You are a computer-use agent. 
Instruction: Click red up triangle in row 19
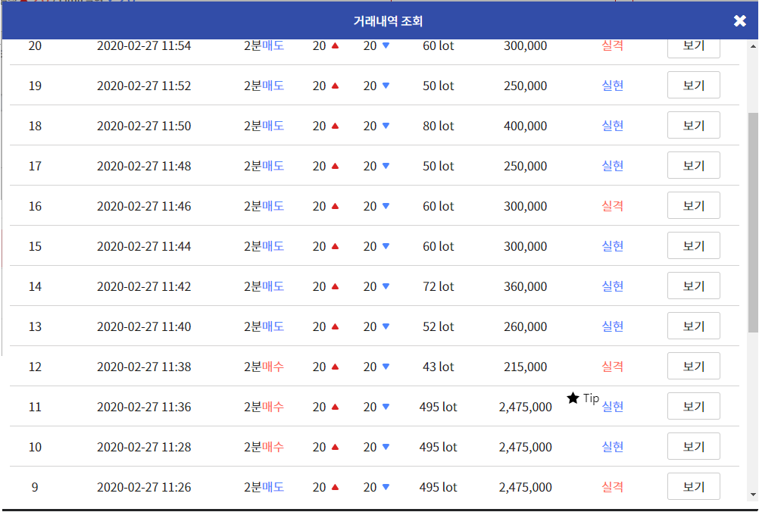335,86
